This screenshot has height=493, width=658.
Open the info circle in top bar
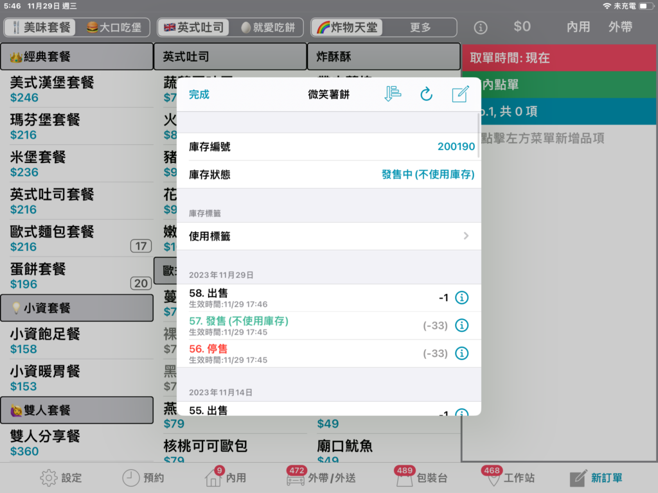(481, 28)
